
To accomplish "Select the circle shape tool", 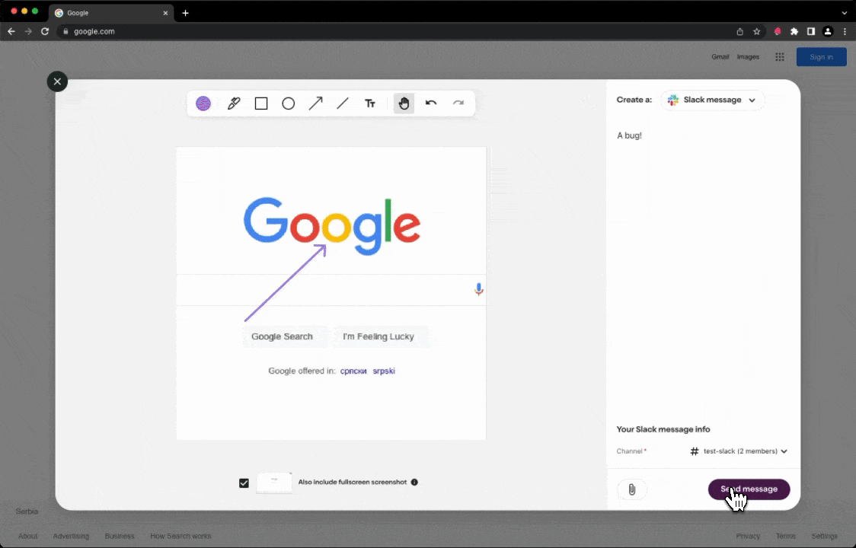I will [289, 104].
